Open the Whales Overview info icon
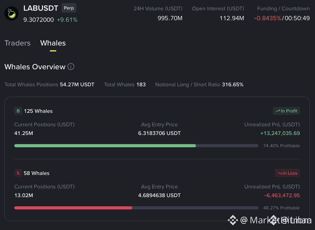 pos(71,67)
